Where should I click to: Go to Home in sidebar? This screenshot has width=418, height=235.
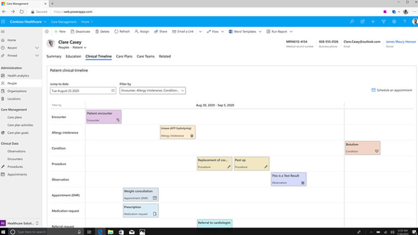(11, 40)
